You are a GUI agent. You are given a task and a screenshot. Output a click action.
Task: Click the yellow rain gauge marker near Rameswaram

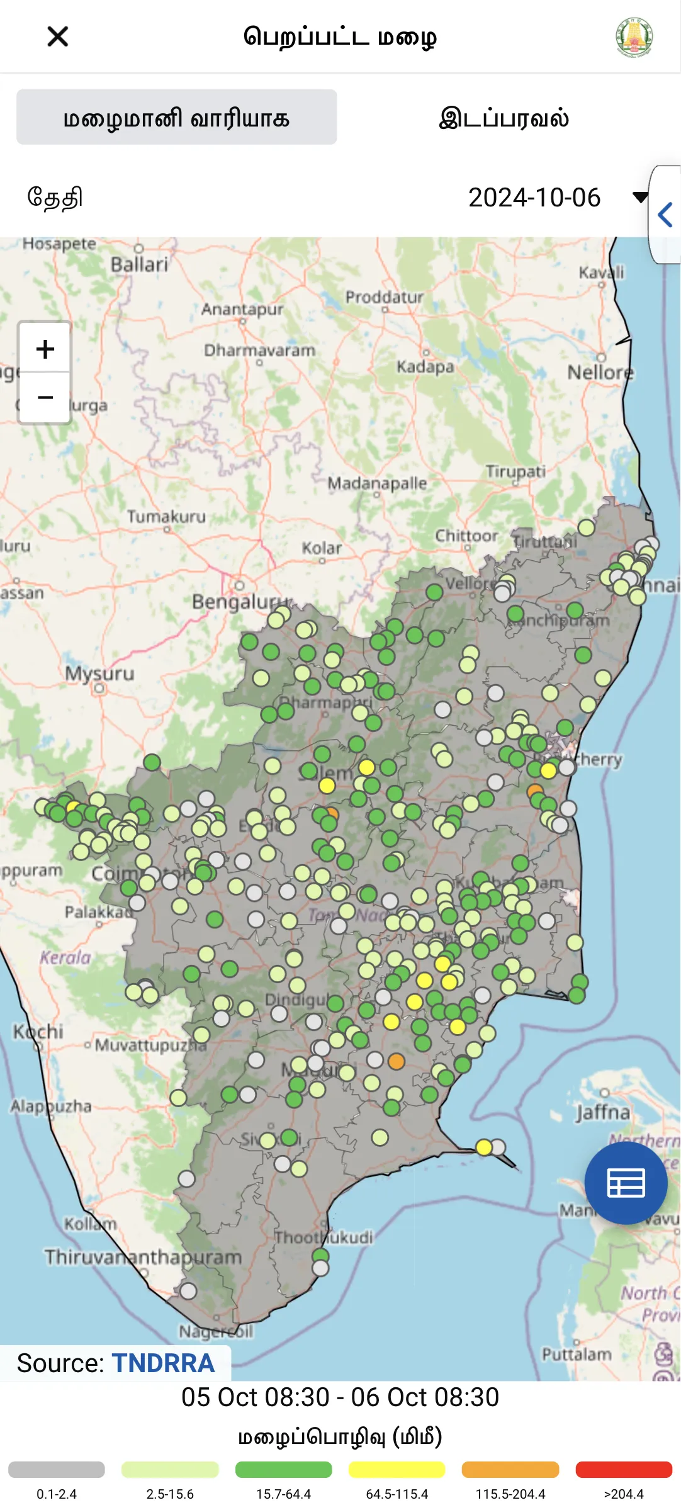click(484, 1147)
